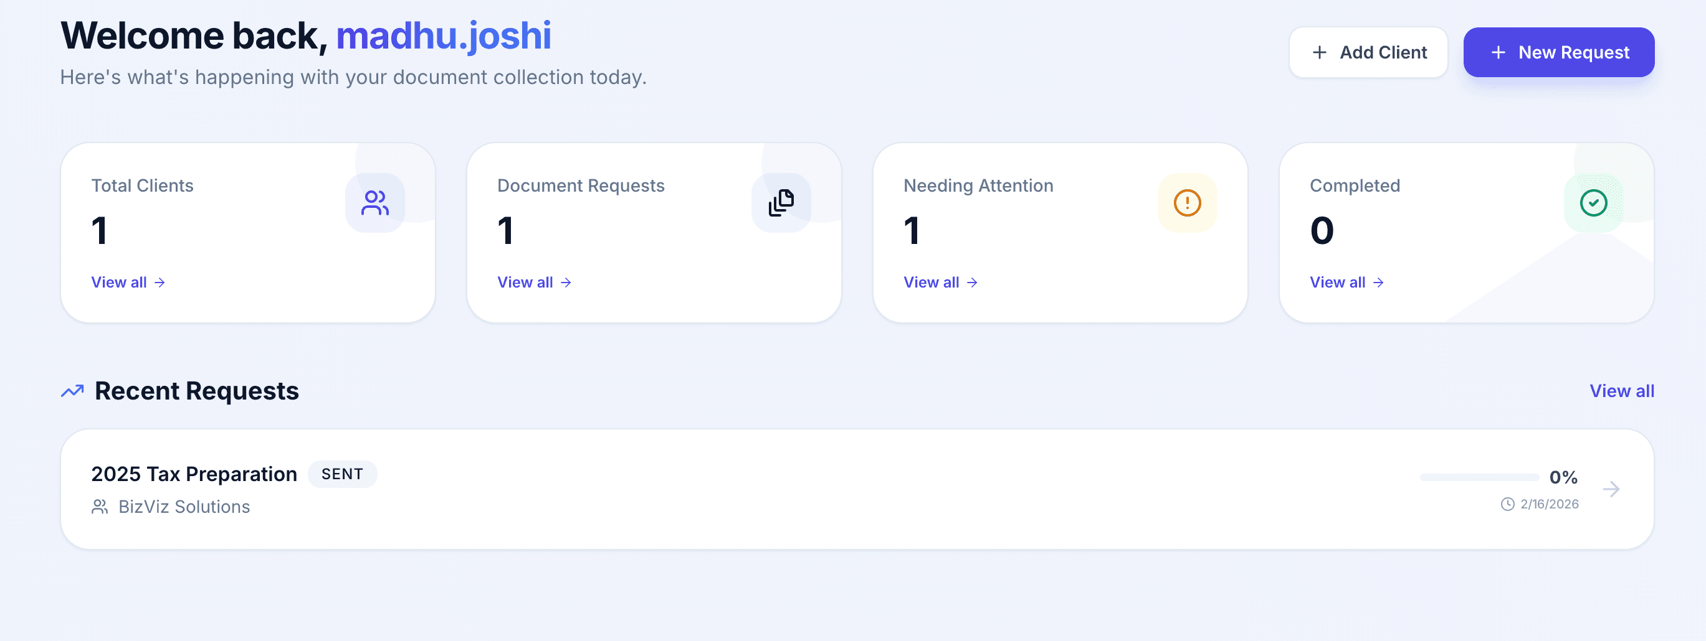Click the Total Clients people icon
This screenshot has width=1706, height=641.
[x=375, y=202]
